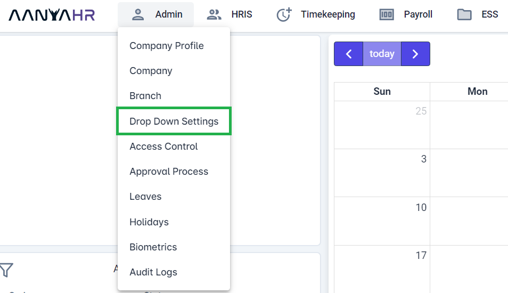Open Approval Process menu entry

click(x=169, y=172)
